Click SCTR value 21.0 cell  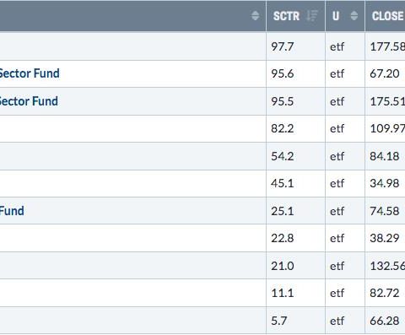[x=295, y=266]
